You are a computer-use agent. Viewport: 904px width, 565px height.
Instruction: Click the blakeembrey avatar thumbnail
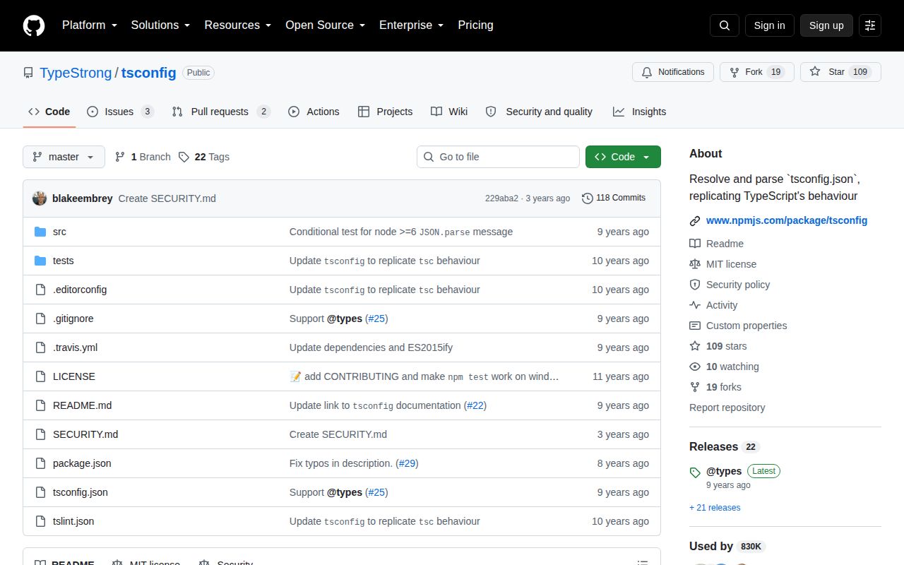40,198
